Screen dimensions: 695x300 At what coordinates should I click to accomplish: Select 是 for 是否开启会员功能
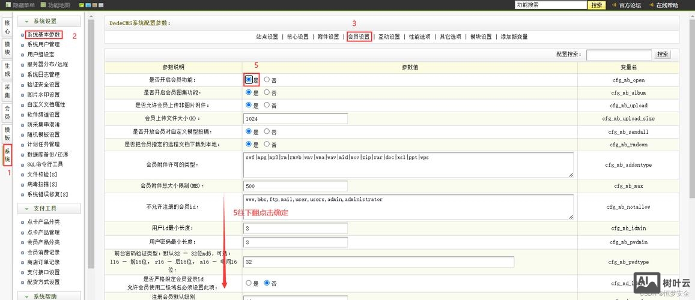coord(248,80)
